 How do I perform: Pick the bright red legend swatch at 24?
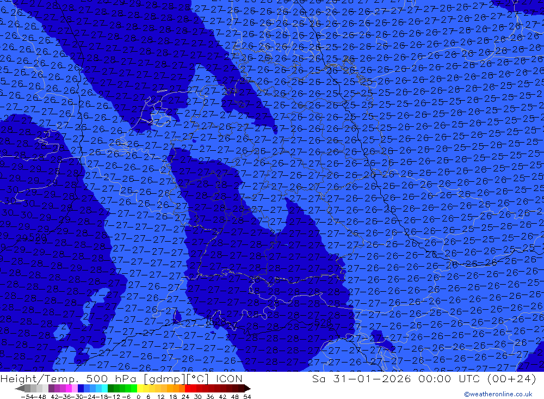188,388
